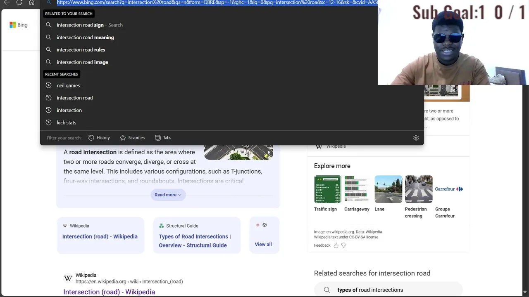Open 'Intersection (road) - Wikipedia' source card

(x=100, y=235)
